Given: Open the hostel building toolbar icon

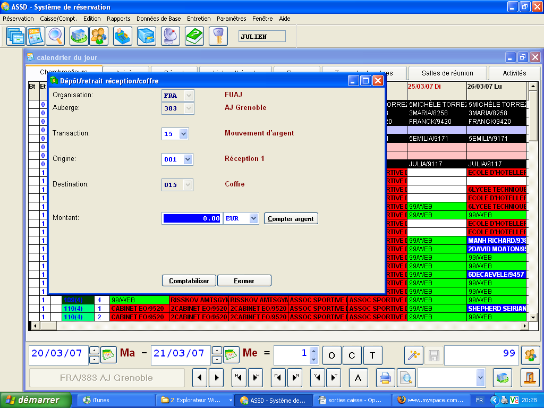Looking at the screenshot, I should pos(79,36).
